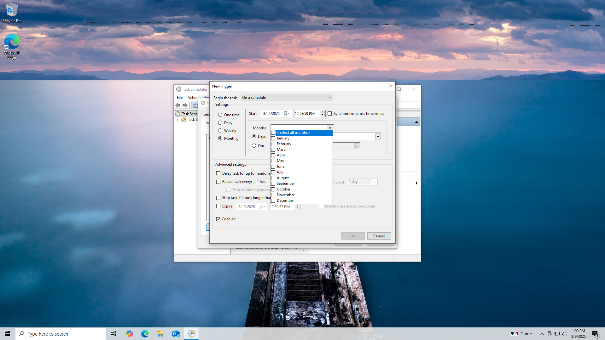Click the Windows Start button
The height and width of the screenshot is (340, 605).
(8, 334)
